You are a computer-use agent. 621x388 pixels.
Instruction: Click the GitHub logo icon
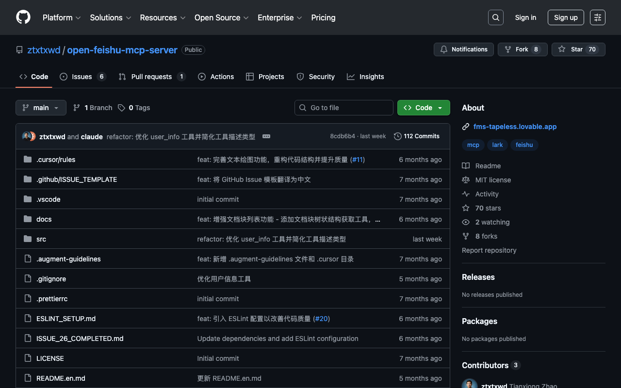23,17
